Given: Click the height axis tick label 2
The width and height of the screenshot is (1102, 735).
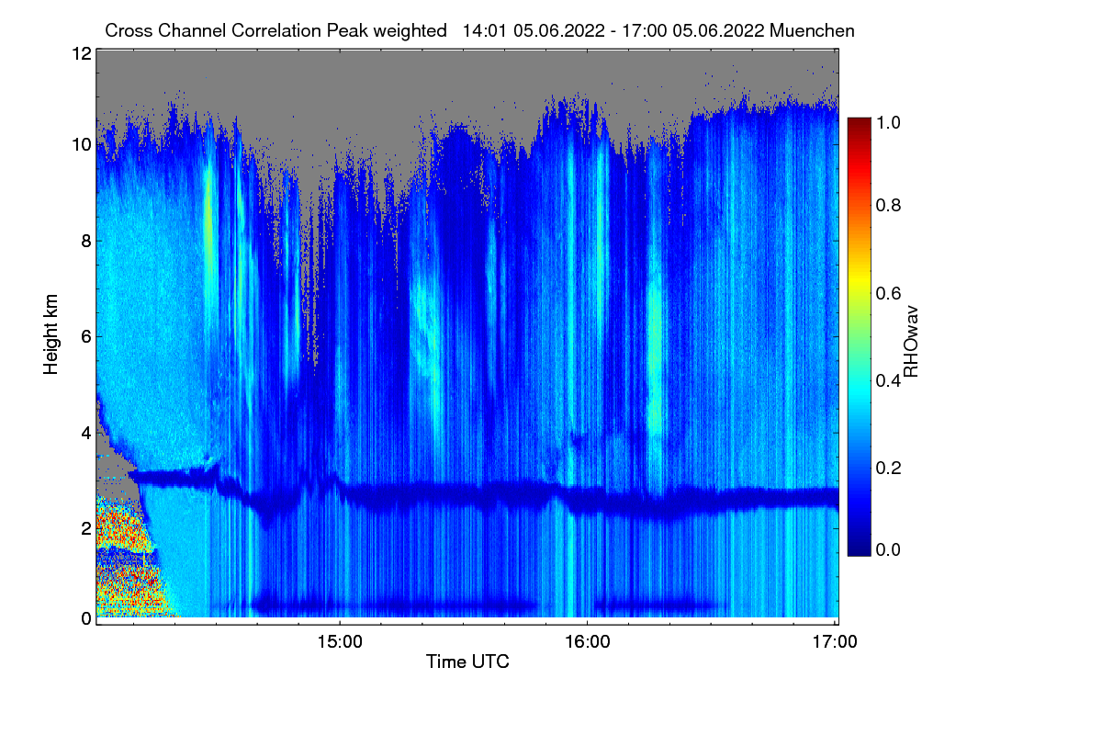Looking at the screenshot, I should 85,527.
